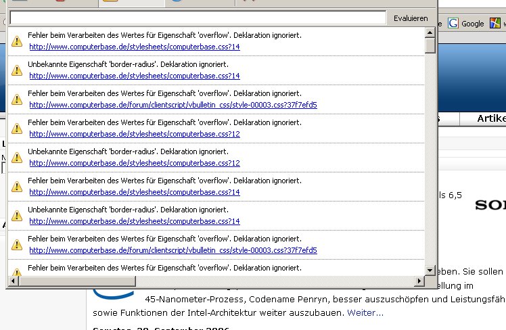506x330 pixels.
Task: Click the Evaluieren button
Action: point(411,18)
